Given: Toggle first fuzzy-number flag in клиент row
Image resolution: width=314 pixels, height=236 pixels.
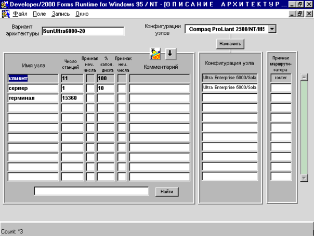Looking at the screenshot, I should tap(90, 78).
